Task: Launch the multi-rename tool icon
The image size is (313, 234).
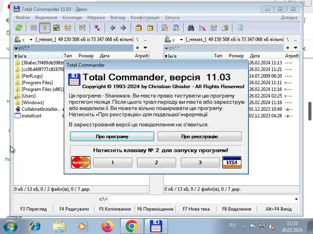Action: point(202,28)
